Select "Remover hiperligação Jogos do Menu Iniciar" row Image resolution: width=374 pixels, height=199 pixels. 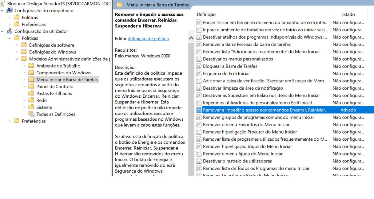(284, 146)
